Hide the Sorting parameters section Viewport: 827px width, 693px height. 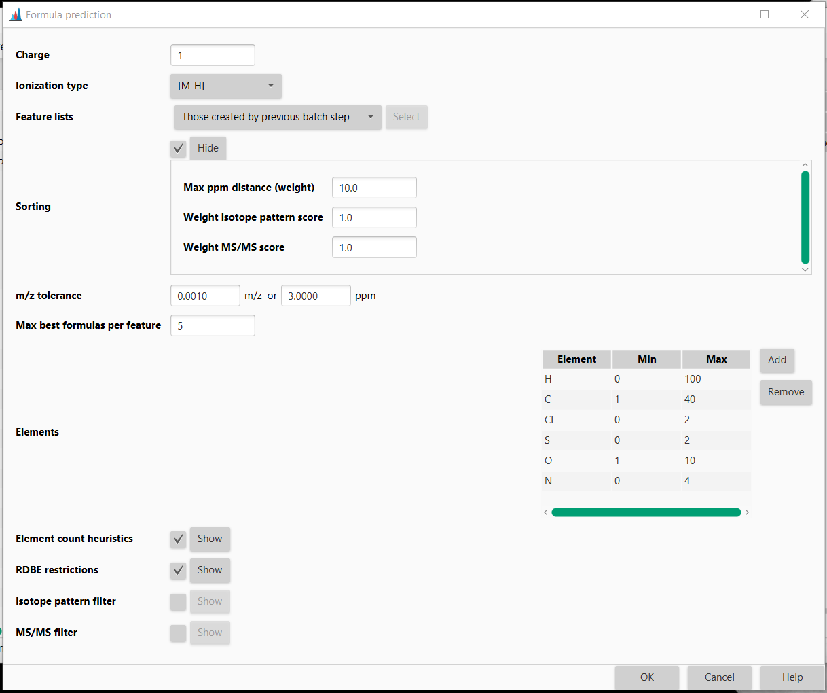tap(208, 148)
